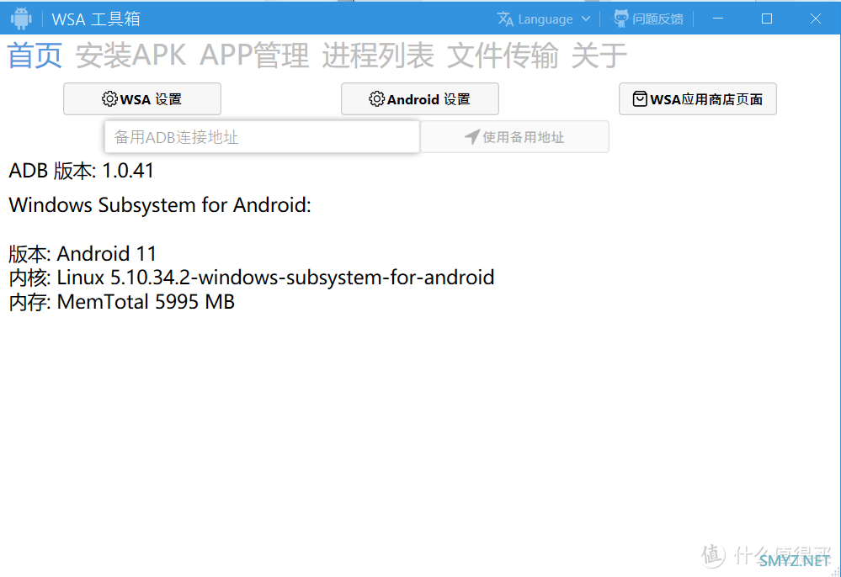Click the ADB 版本: 1.0.41 text

point(82,171)
